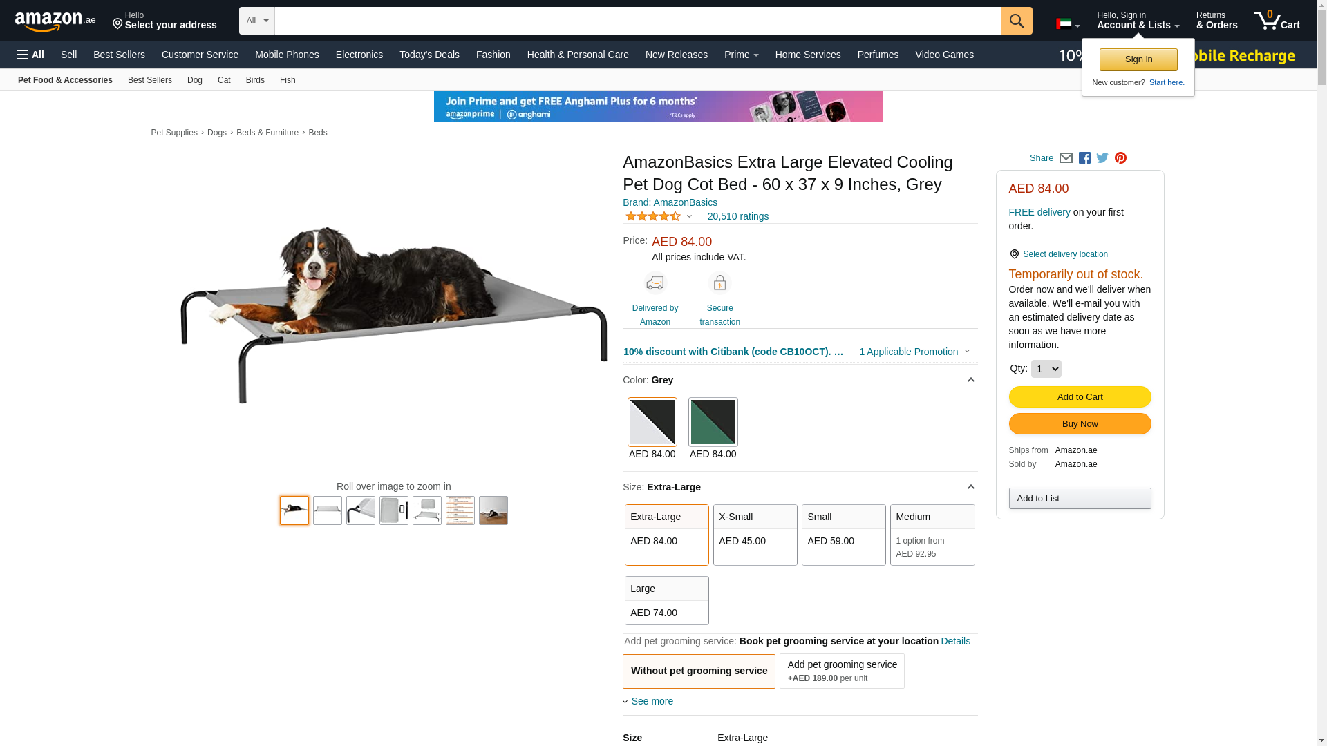The height and width of the screenshot is (746, 1327).
Task: Share product on Twitter
Action: click(1102, 158)
